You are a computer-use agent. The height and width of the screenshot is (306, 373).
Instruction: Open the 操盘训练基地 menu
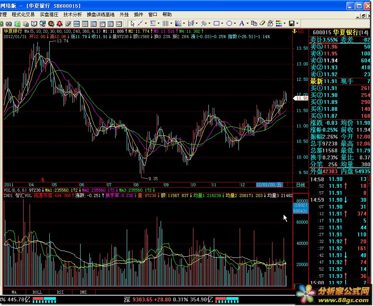101,15
